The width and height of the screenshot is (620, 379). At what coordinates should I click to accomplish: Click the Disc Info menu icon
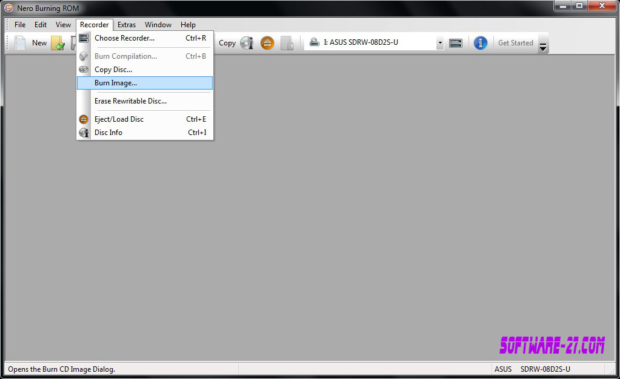(84, 133)
